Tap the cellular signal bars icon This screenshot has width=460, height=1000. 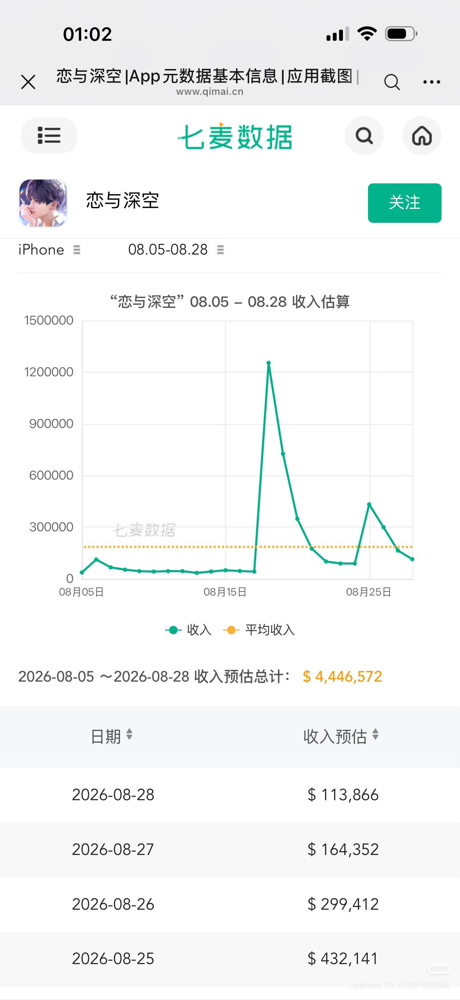[x=338, y=34]
